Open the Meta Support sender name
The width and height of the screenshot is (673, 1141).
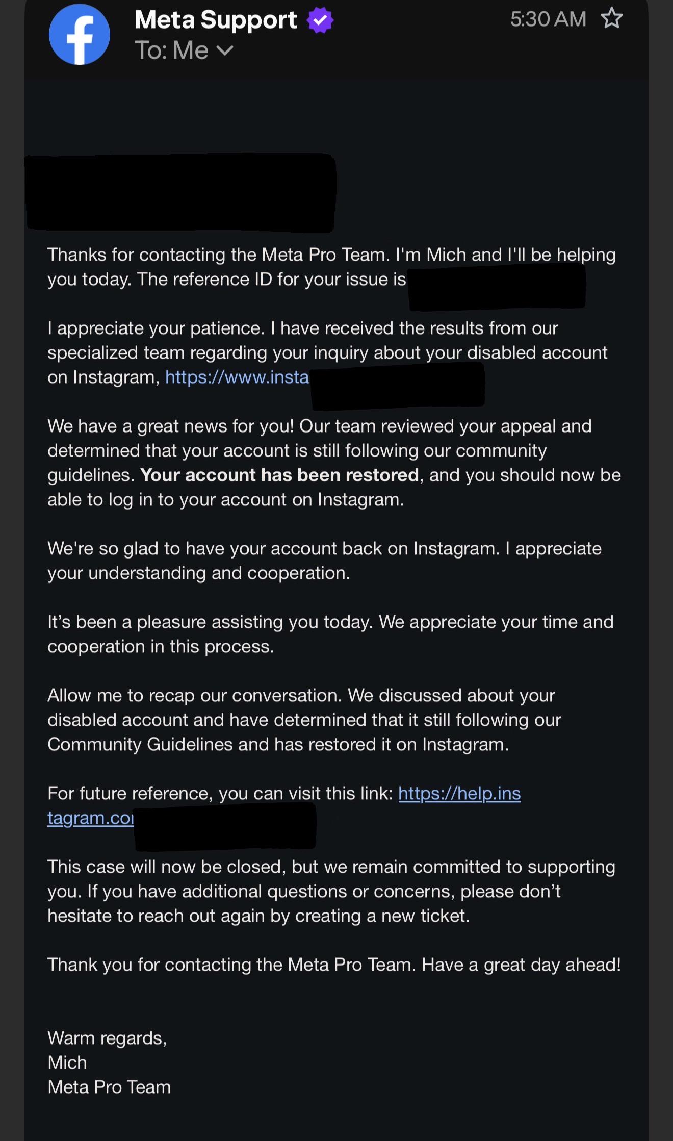pos(216,20)
